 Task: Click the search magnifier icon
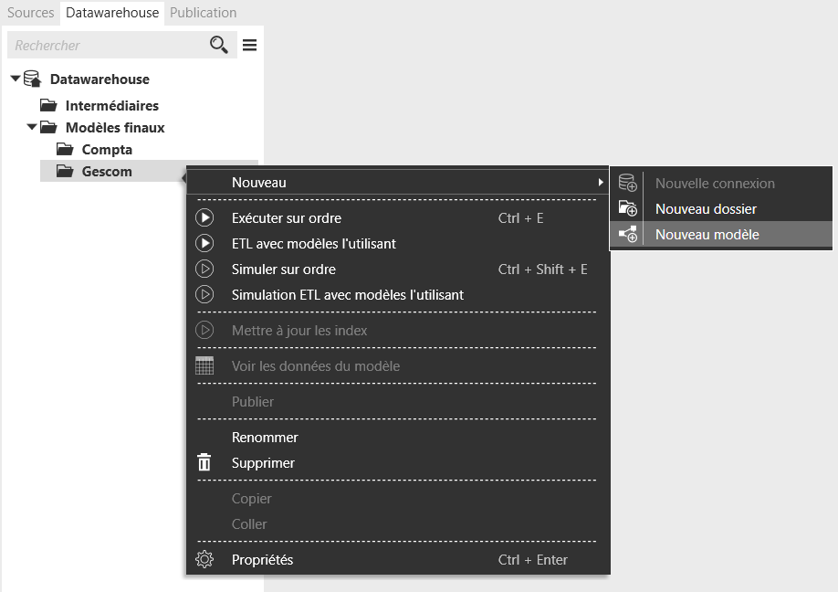(x=218, y=45)
